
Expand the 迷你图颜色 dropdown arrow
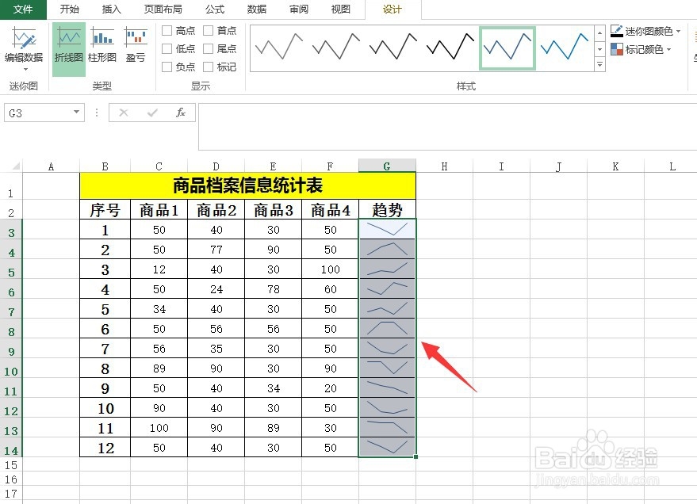coord(678,31)
